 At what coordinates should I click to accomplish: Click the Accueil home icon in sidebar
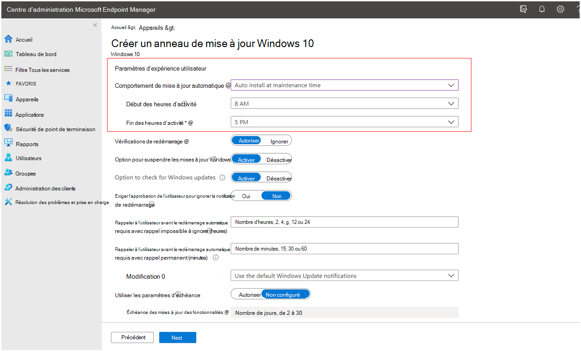(x=8, y=39)
